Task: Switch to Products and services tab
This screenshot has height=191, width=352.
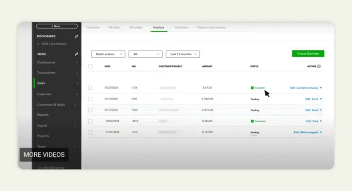Action: [211, 27]
